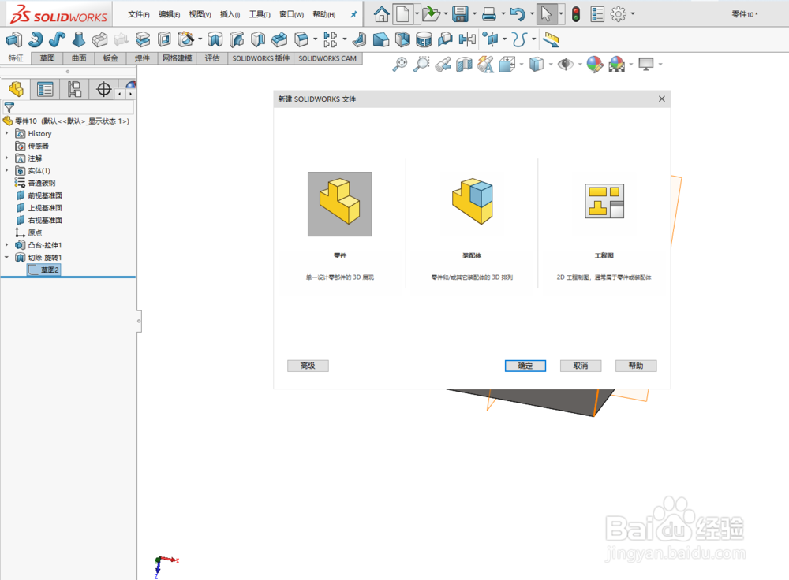Expand the 凸台-拉伸1 feature node
Viewport: 789px width, 580px height.
point(6,245)
